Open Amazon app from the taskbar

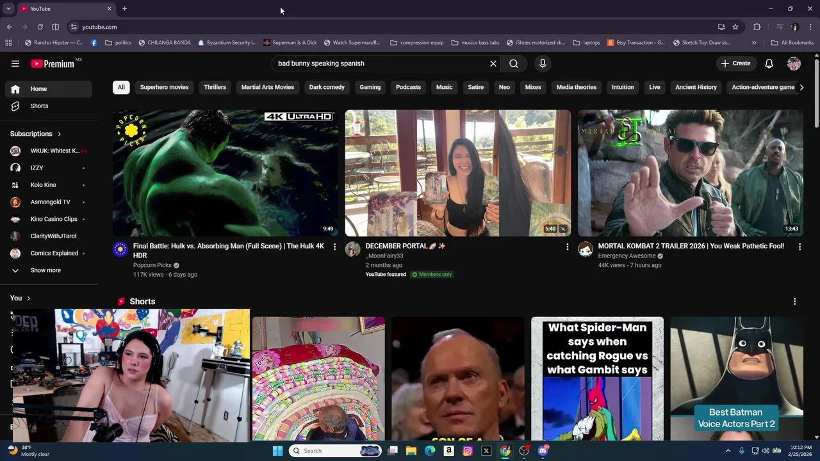pyautogui.click(x=448, y=451)
